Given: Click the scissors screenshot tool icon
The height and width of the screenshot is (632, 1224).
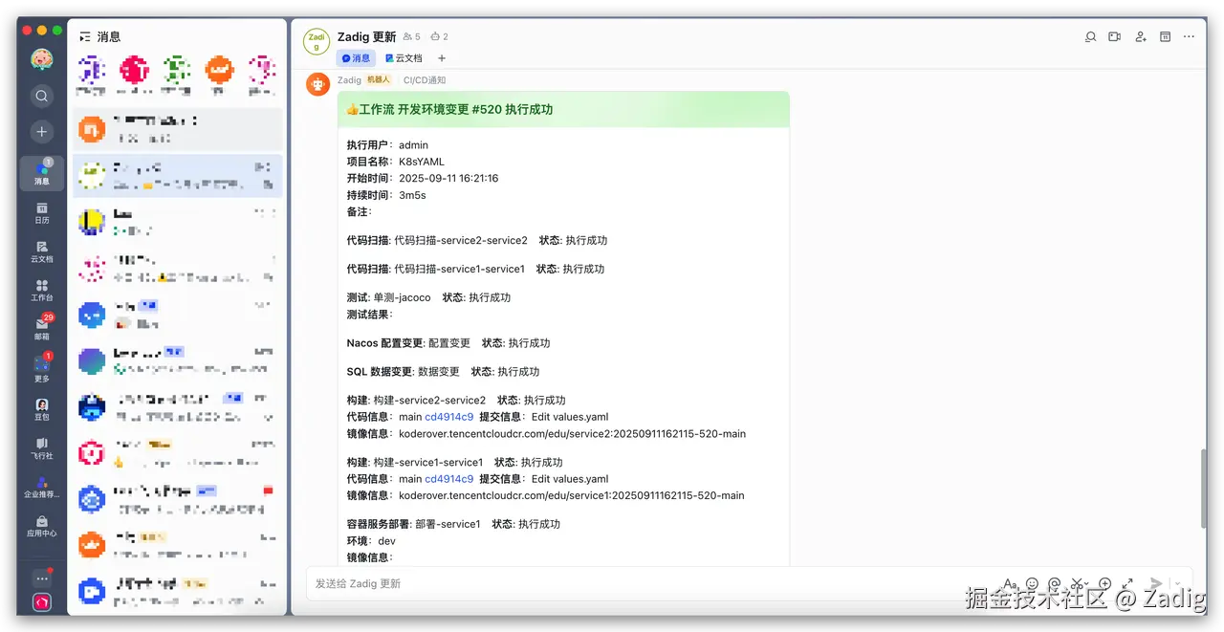Looking at the screenshot, I should click(x=1079, y=583).
